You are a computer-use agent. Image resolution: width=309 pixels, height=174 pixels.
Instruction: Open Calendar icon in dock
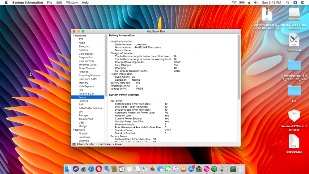click(x=122, y=169)
